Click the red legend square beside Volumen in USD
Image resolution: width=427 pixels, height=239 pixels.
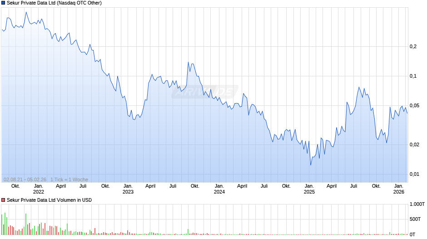pos(3,200)
